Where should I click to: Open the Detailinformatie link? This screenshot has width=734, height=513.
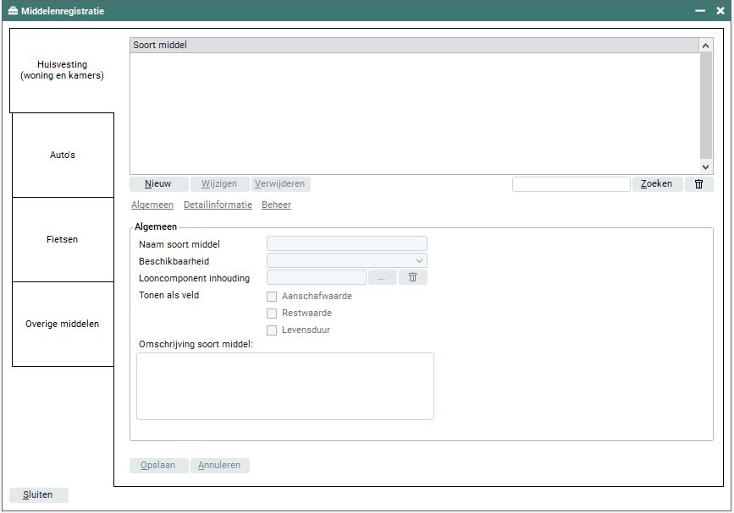218,205
